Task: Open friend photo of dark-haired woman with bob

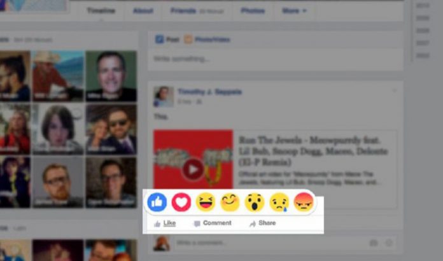Action: (58, 129)
